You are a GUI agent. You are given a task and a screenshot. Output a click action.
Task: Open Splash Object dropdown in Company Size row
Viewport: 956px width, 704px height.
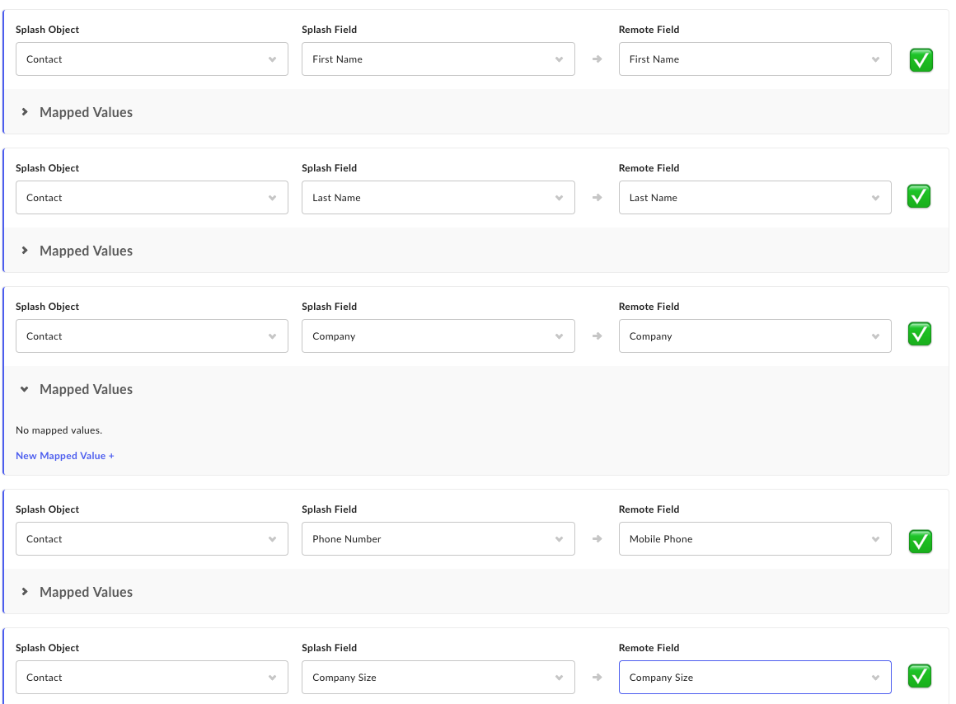tap(152, 677)
